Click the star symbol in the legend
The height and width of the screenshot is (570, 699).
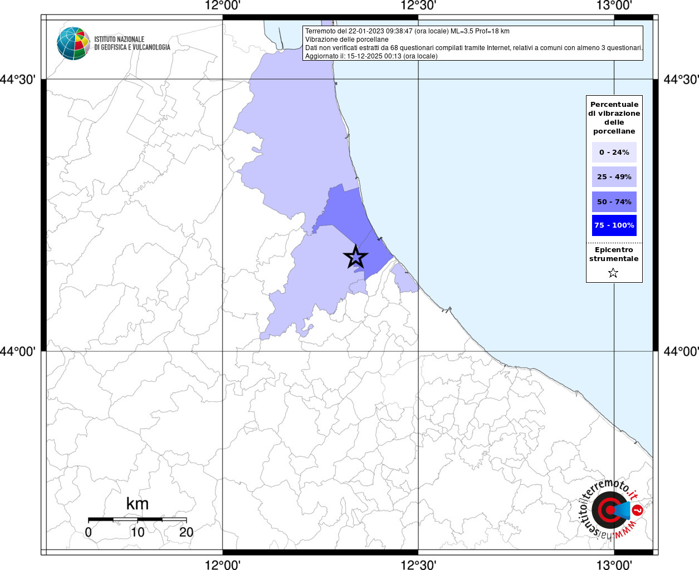[613, 273]
